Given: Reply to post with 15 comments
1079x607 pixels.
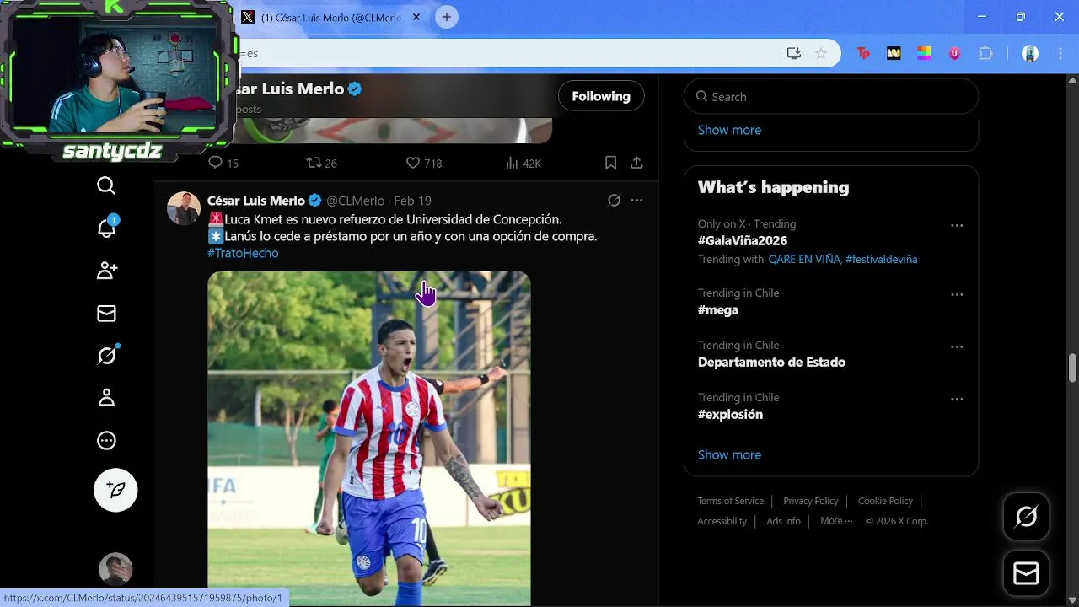Looking at the screenshot, I should (x=223, y=163).
